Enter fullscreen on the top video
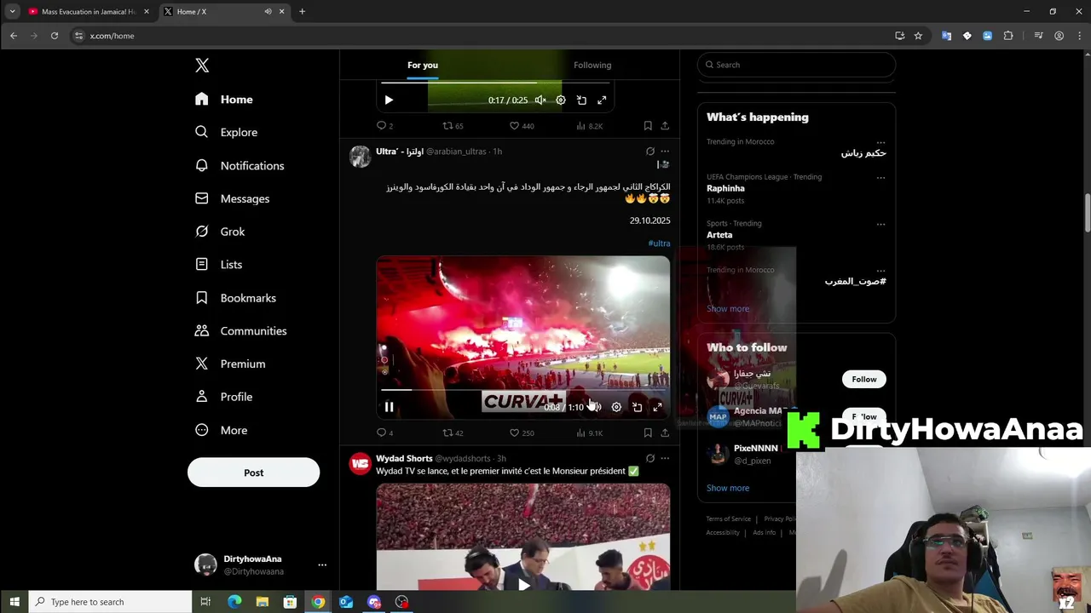This screenshot has height=613, width=1091. (602, 100)
